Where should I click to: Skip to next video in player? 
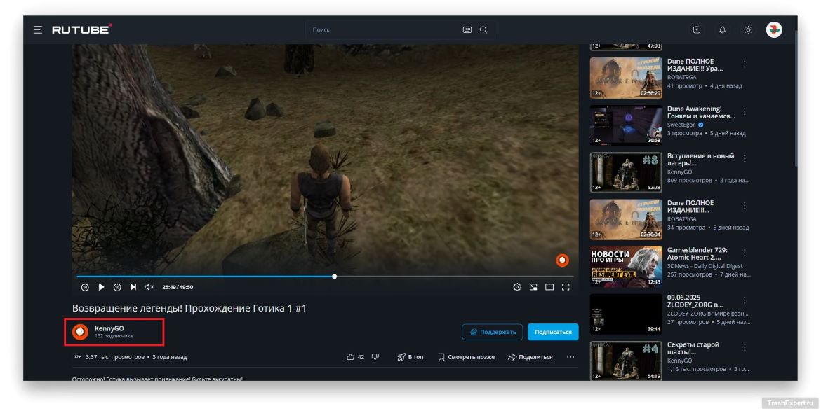pos(133,287)
